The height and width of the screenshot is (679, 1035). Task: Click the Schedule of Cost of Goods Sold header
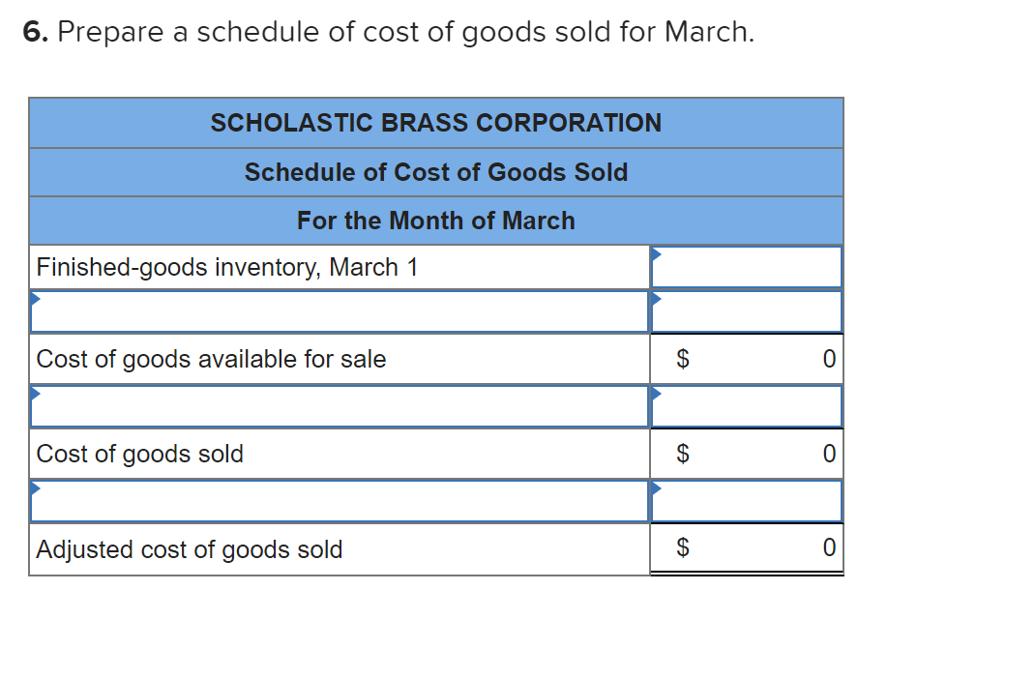click(x=436, y=172)
